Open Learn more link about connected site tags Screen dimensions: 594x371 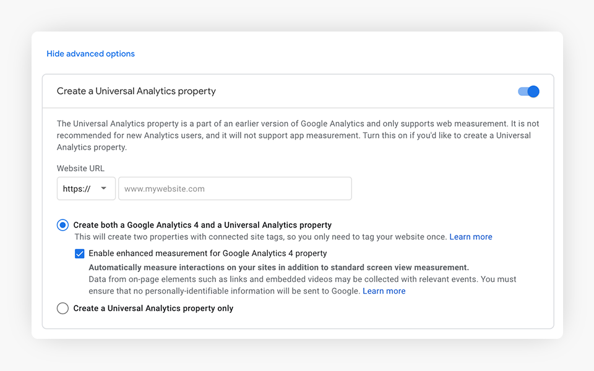pyautogui.click(x=471, y=237)
